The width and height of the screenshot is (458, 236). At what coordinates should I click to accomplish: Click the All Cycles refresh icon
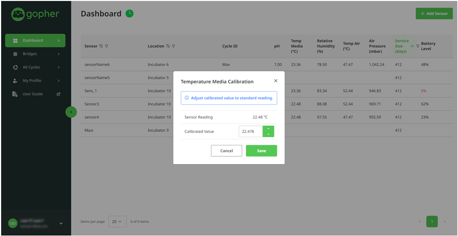[x=15, y=68]
